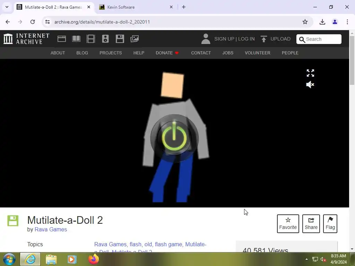Open the "Rava Games," topic link
The width and height of the screenshot is (355, 266).
(111, 244)
